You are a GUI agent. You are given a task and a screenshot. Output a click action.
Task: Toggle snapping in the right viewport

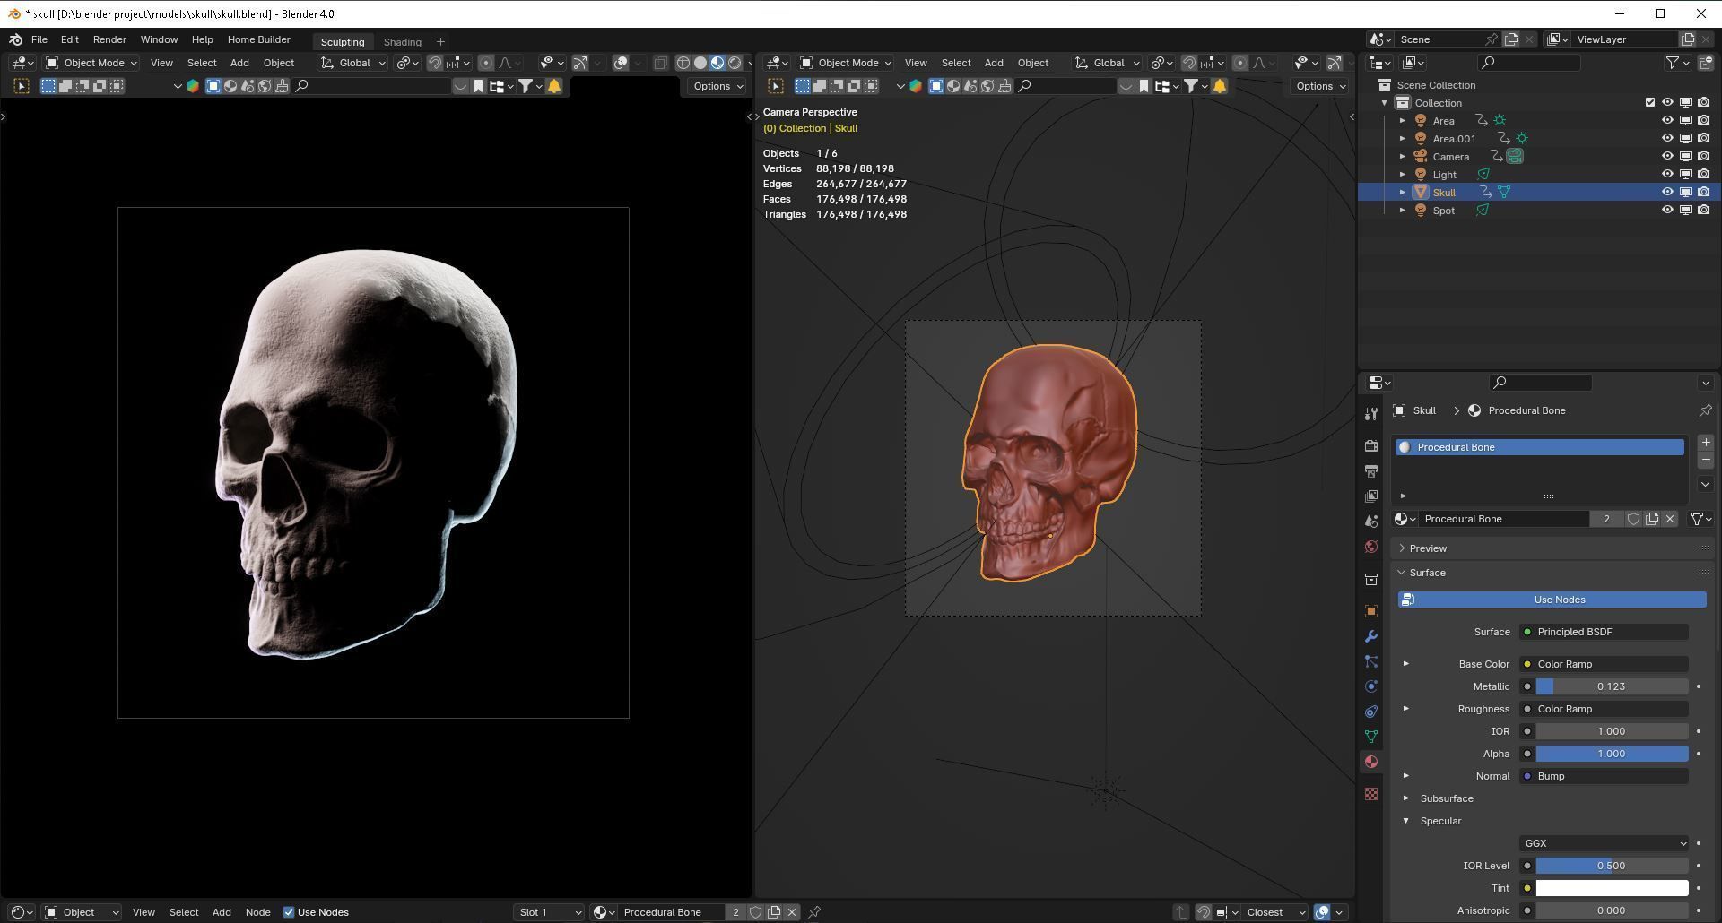tap(1188, 63)
